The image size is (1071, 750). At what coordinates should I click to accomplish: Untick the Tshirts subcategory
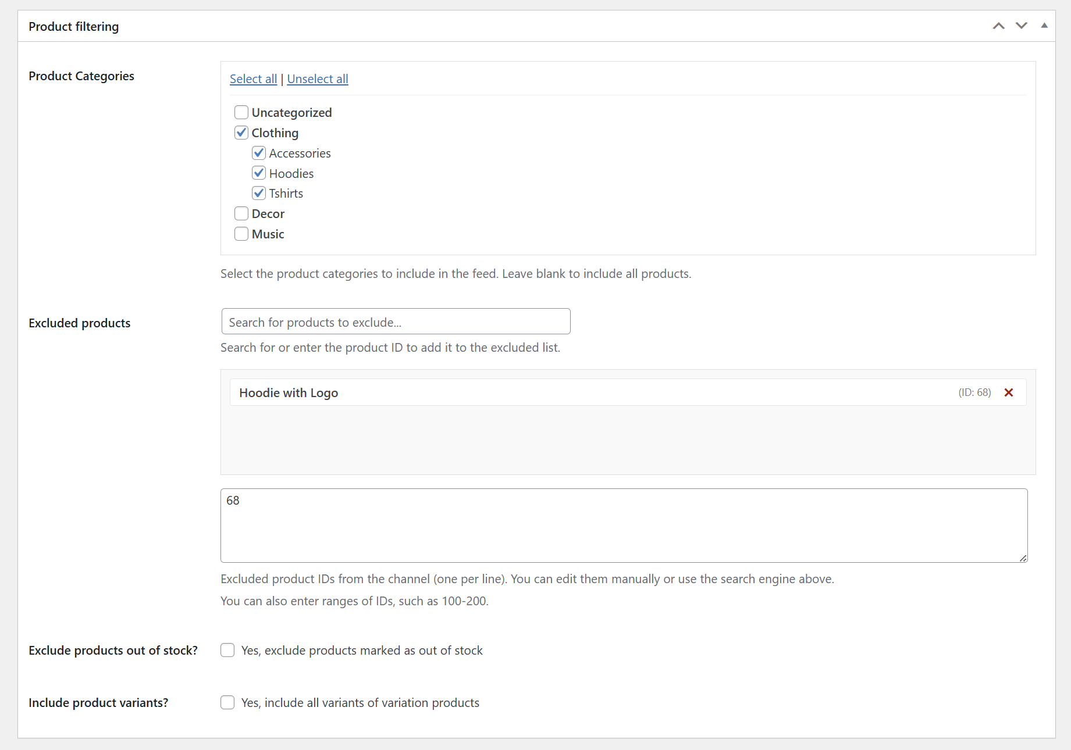(x=259, y=193)
